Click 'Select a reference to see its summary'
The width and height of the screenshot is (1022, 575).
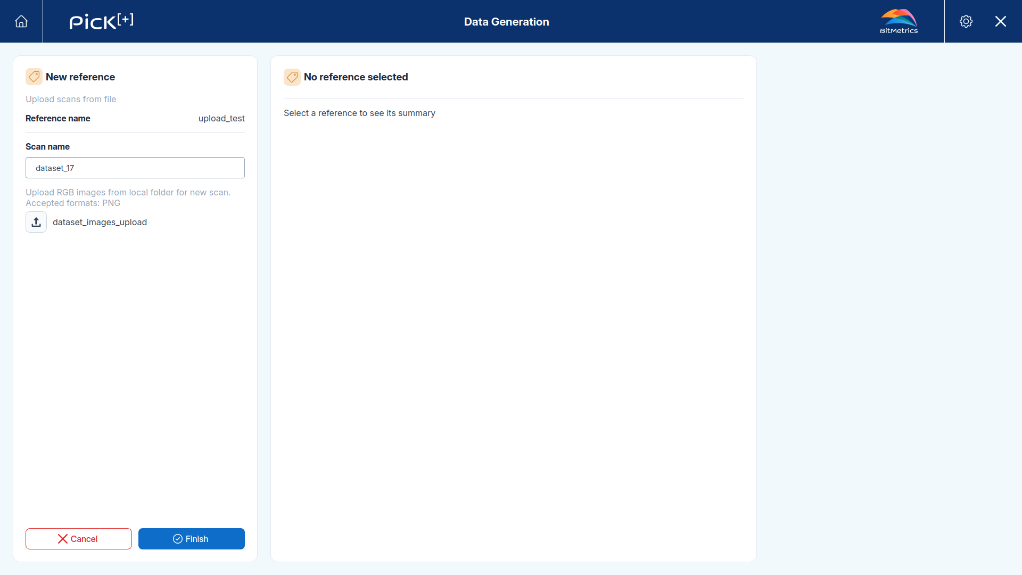359,113
